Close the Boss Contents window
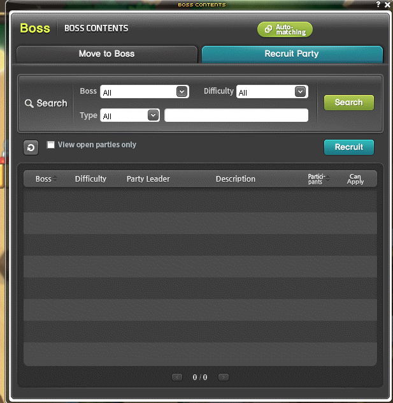 (388, 4)
